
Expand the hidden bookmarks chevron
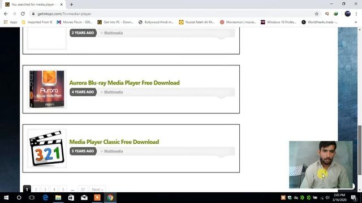(356, 22)
